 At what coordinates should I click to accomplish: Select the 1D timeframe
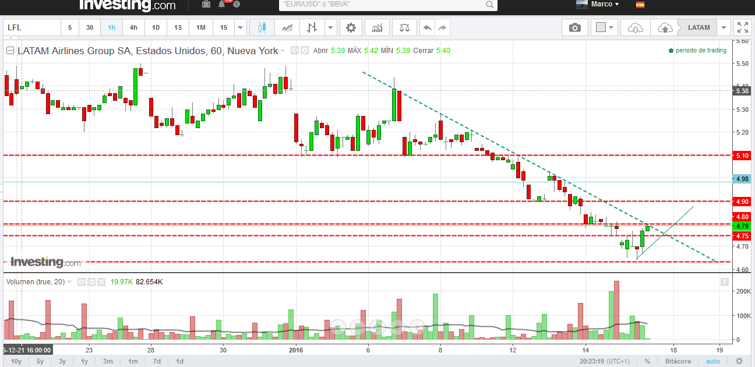pyautogui.click(x=156, y=27)
